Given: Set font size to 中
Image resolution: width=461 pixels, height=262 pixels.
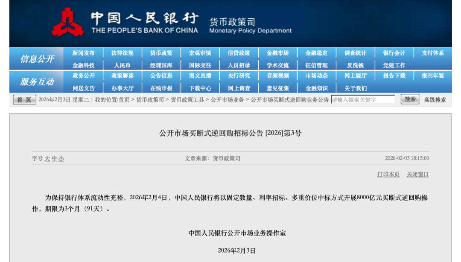Looking at the screenshot, I should click(54, 159).
